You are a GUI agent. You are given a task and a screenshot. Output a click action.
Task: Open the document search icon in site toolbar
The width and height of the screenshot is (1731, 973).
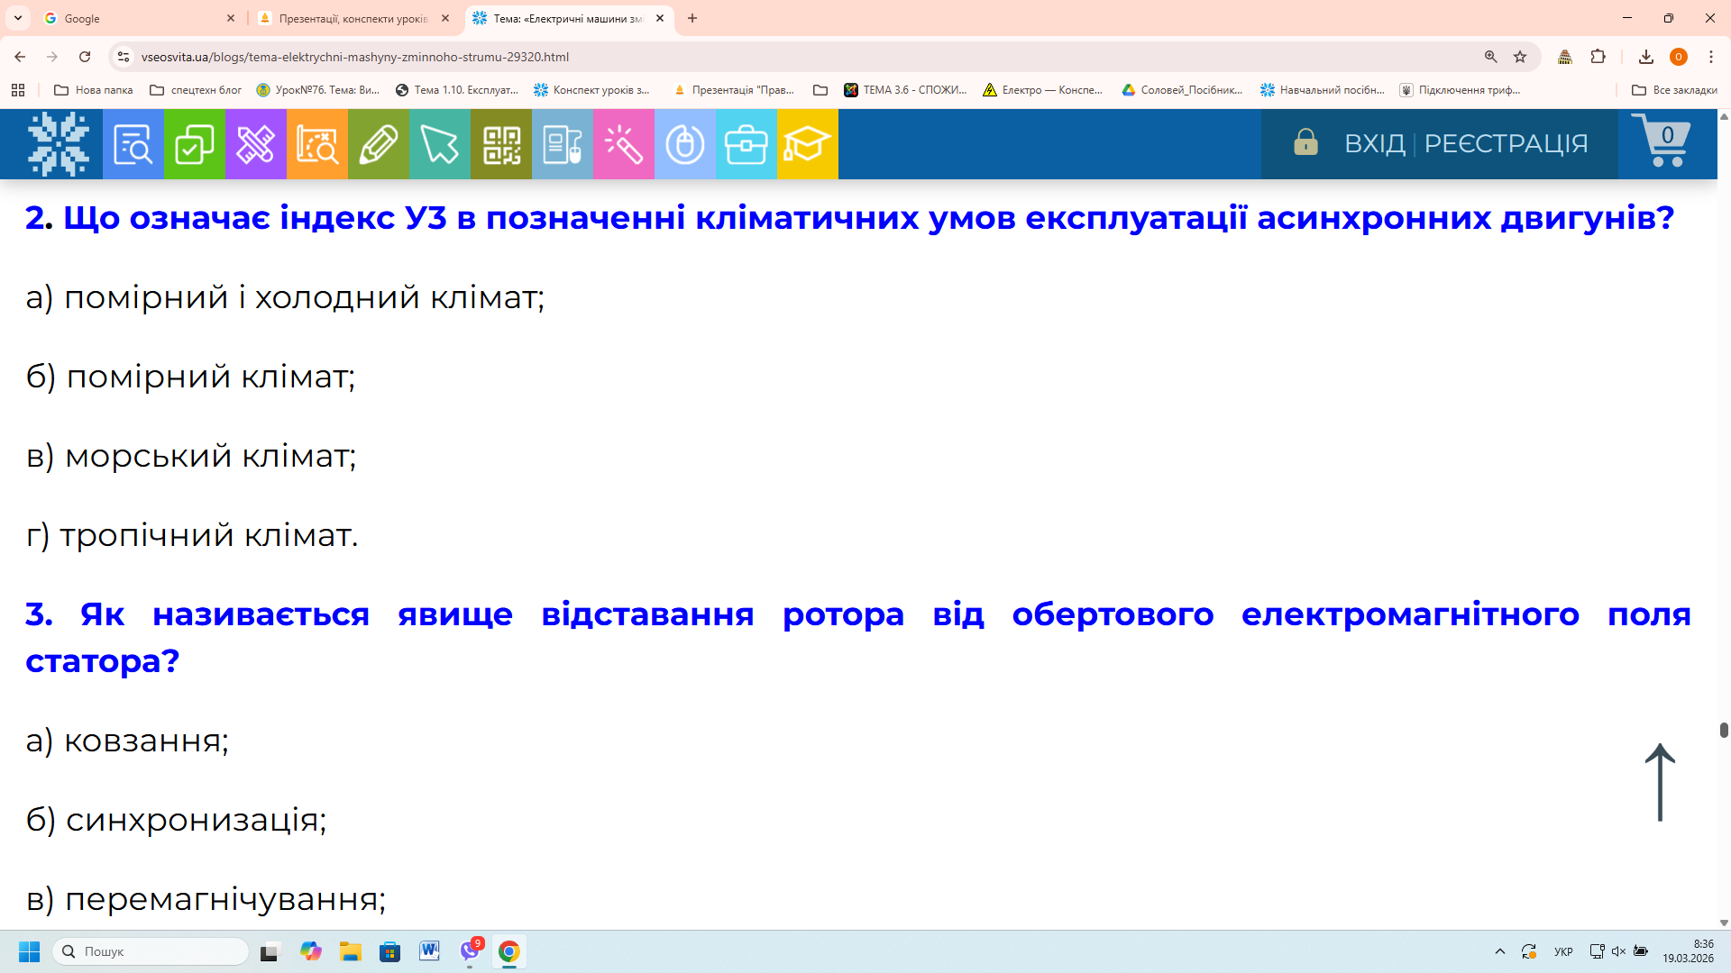(x=133, y=144)
